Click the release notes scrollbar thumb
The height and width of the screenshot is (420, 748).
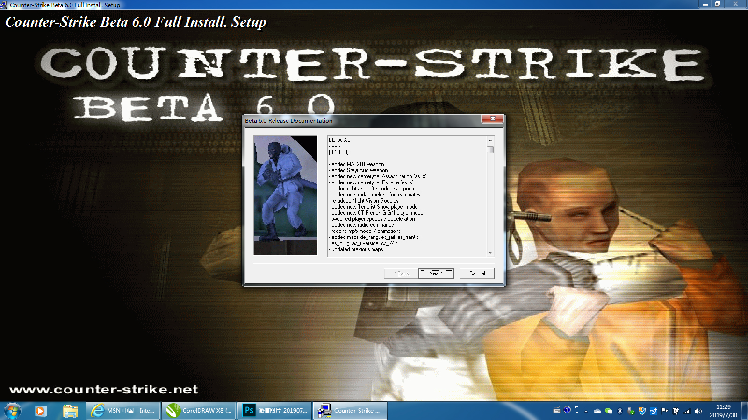(490, 150)
